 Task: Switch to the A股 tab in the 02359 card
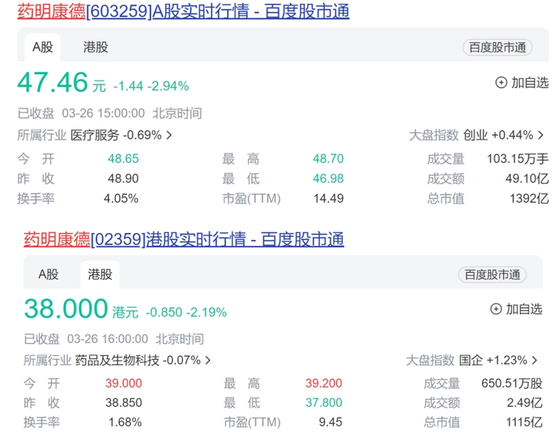click(49, 274)
